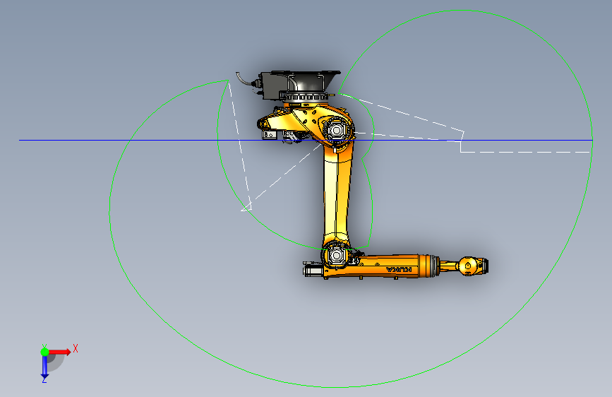Image resolution: width=612 pixels, height=397 pixels.
Task: Select the elbow joint at the arm's bottom
Action: click(336, 256)
